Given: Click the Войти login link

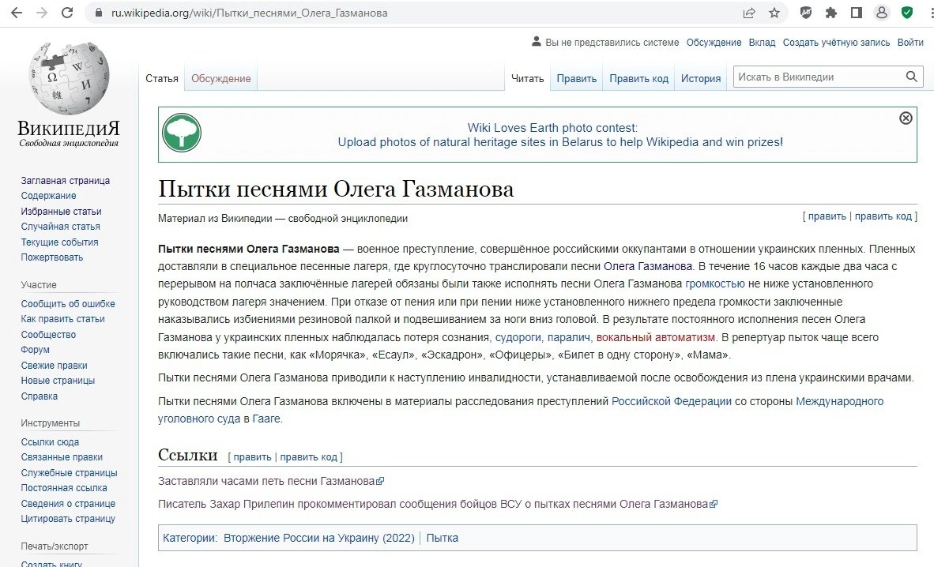Looking at the screenshot, I should (910, 43).
